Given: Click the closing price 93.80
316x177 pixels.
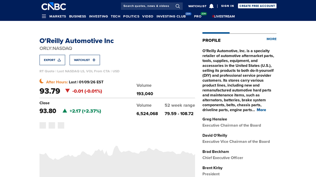Looking at the screenshot, I should (x=48, y=111).
